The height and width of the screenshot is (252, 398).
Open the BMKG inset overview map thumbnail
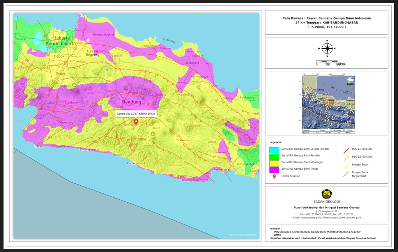coord(328,103)
